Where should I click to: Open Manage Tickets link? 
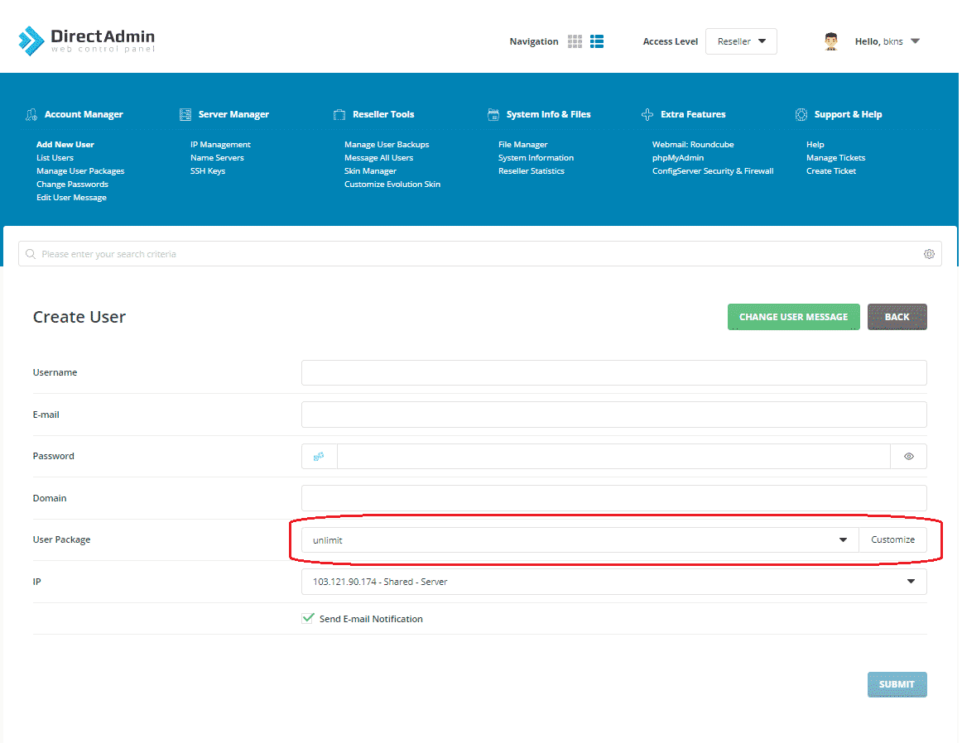(x=835, y=157)
